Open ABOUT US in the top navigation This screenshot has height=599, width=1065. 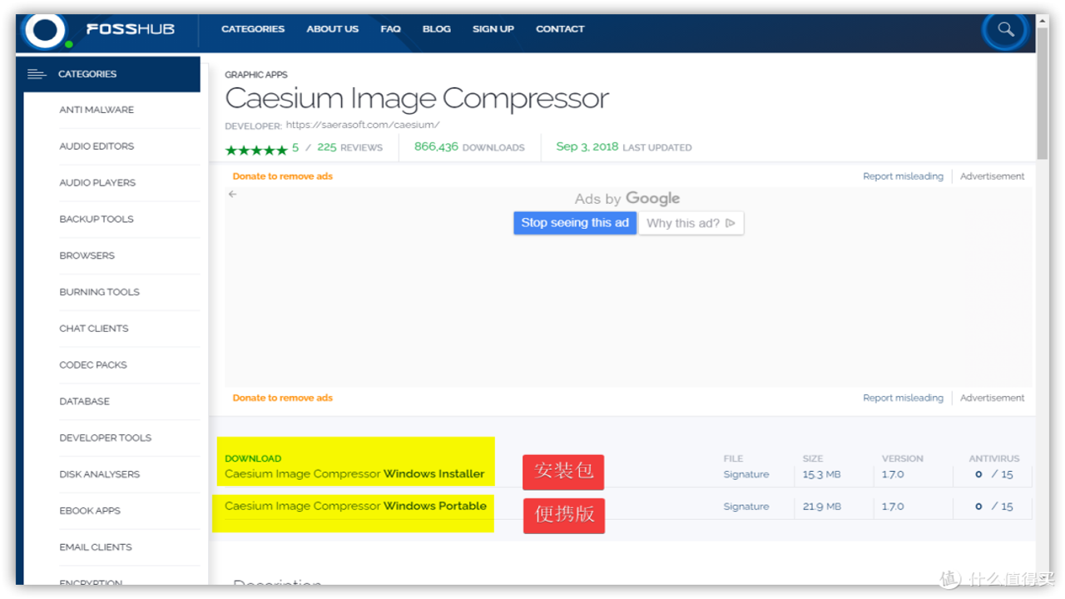coord(333,29)
